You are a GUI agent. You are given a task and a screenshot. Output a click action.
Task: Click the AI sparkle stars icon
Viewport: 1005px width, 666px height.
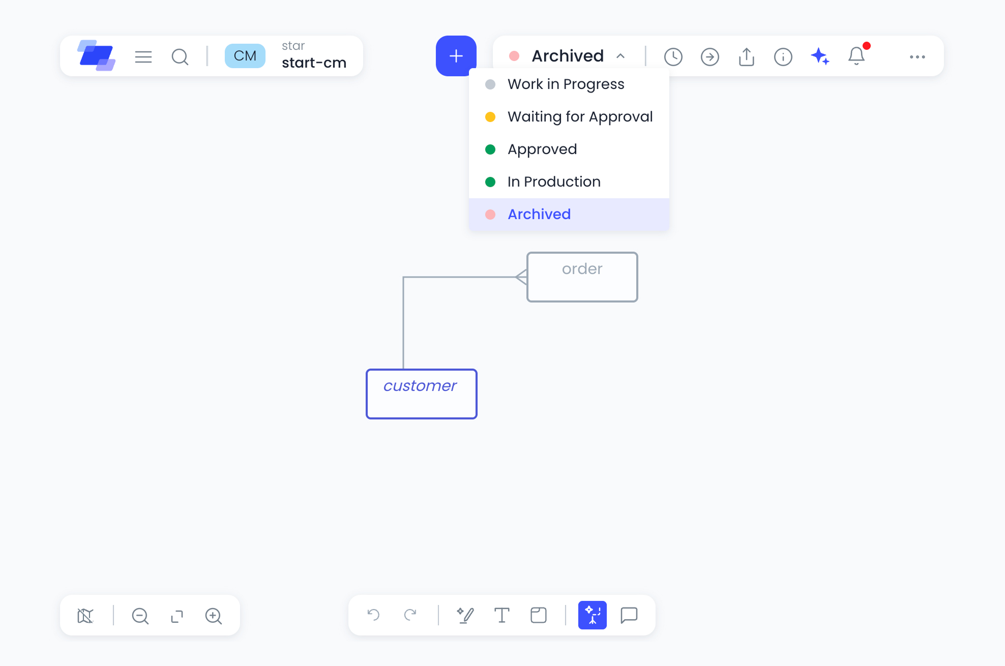(819, 56)
